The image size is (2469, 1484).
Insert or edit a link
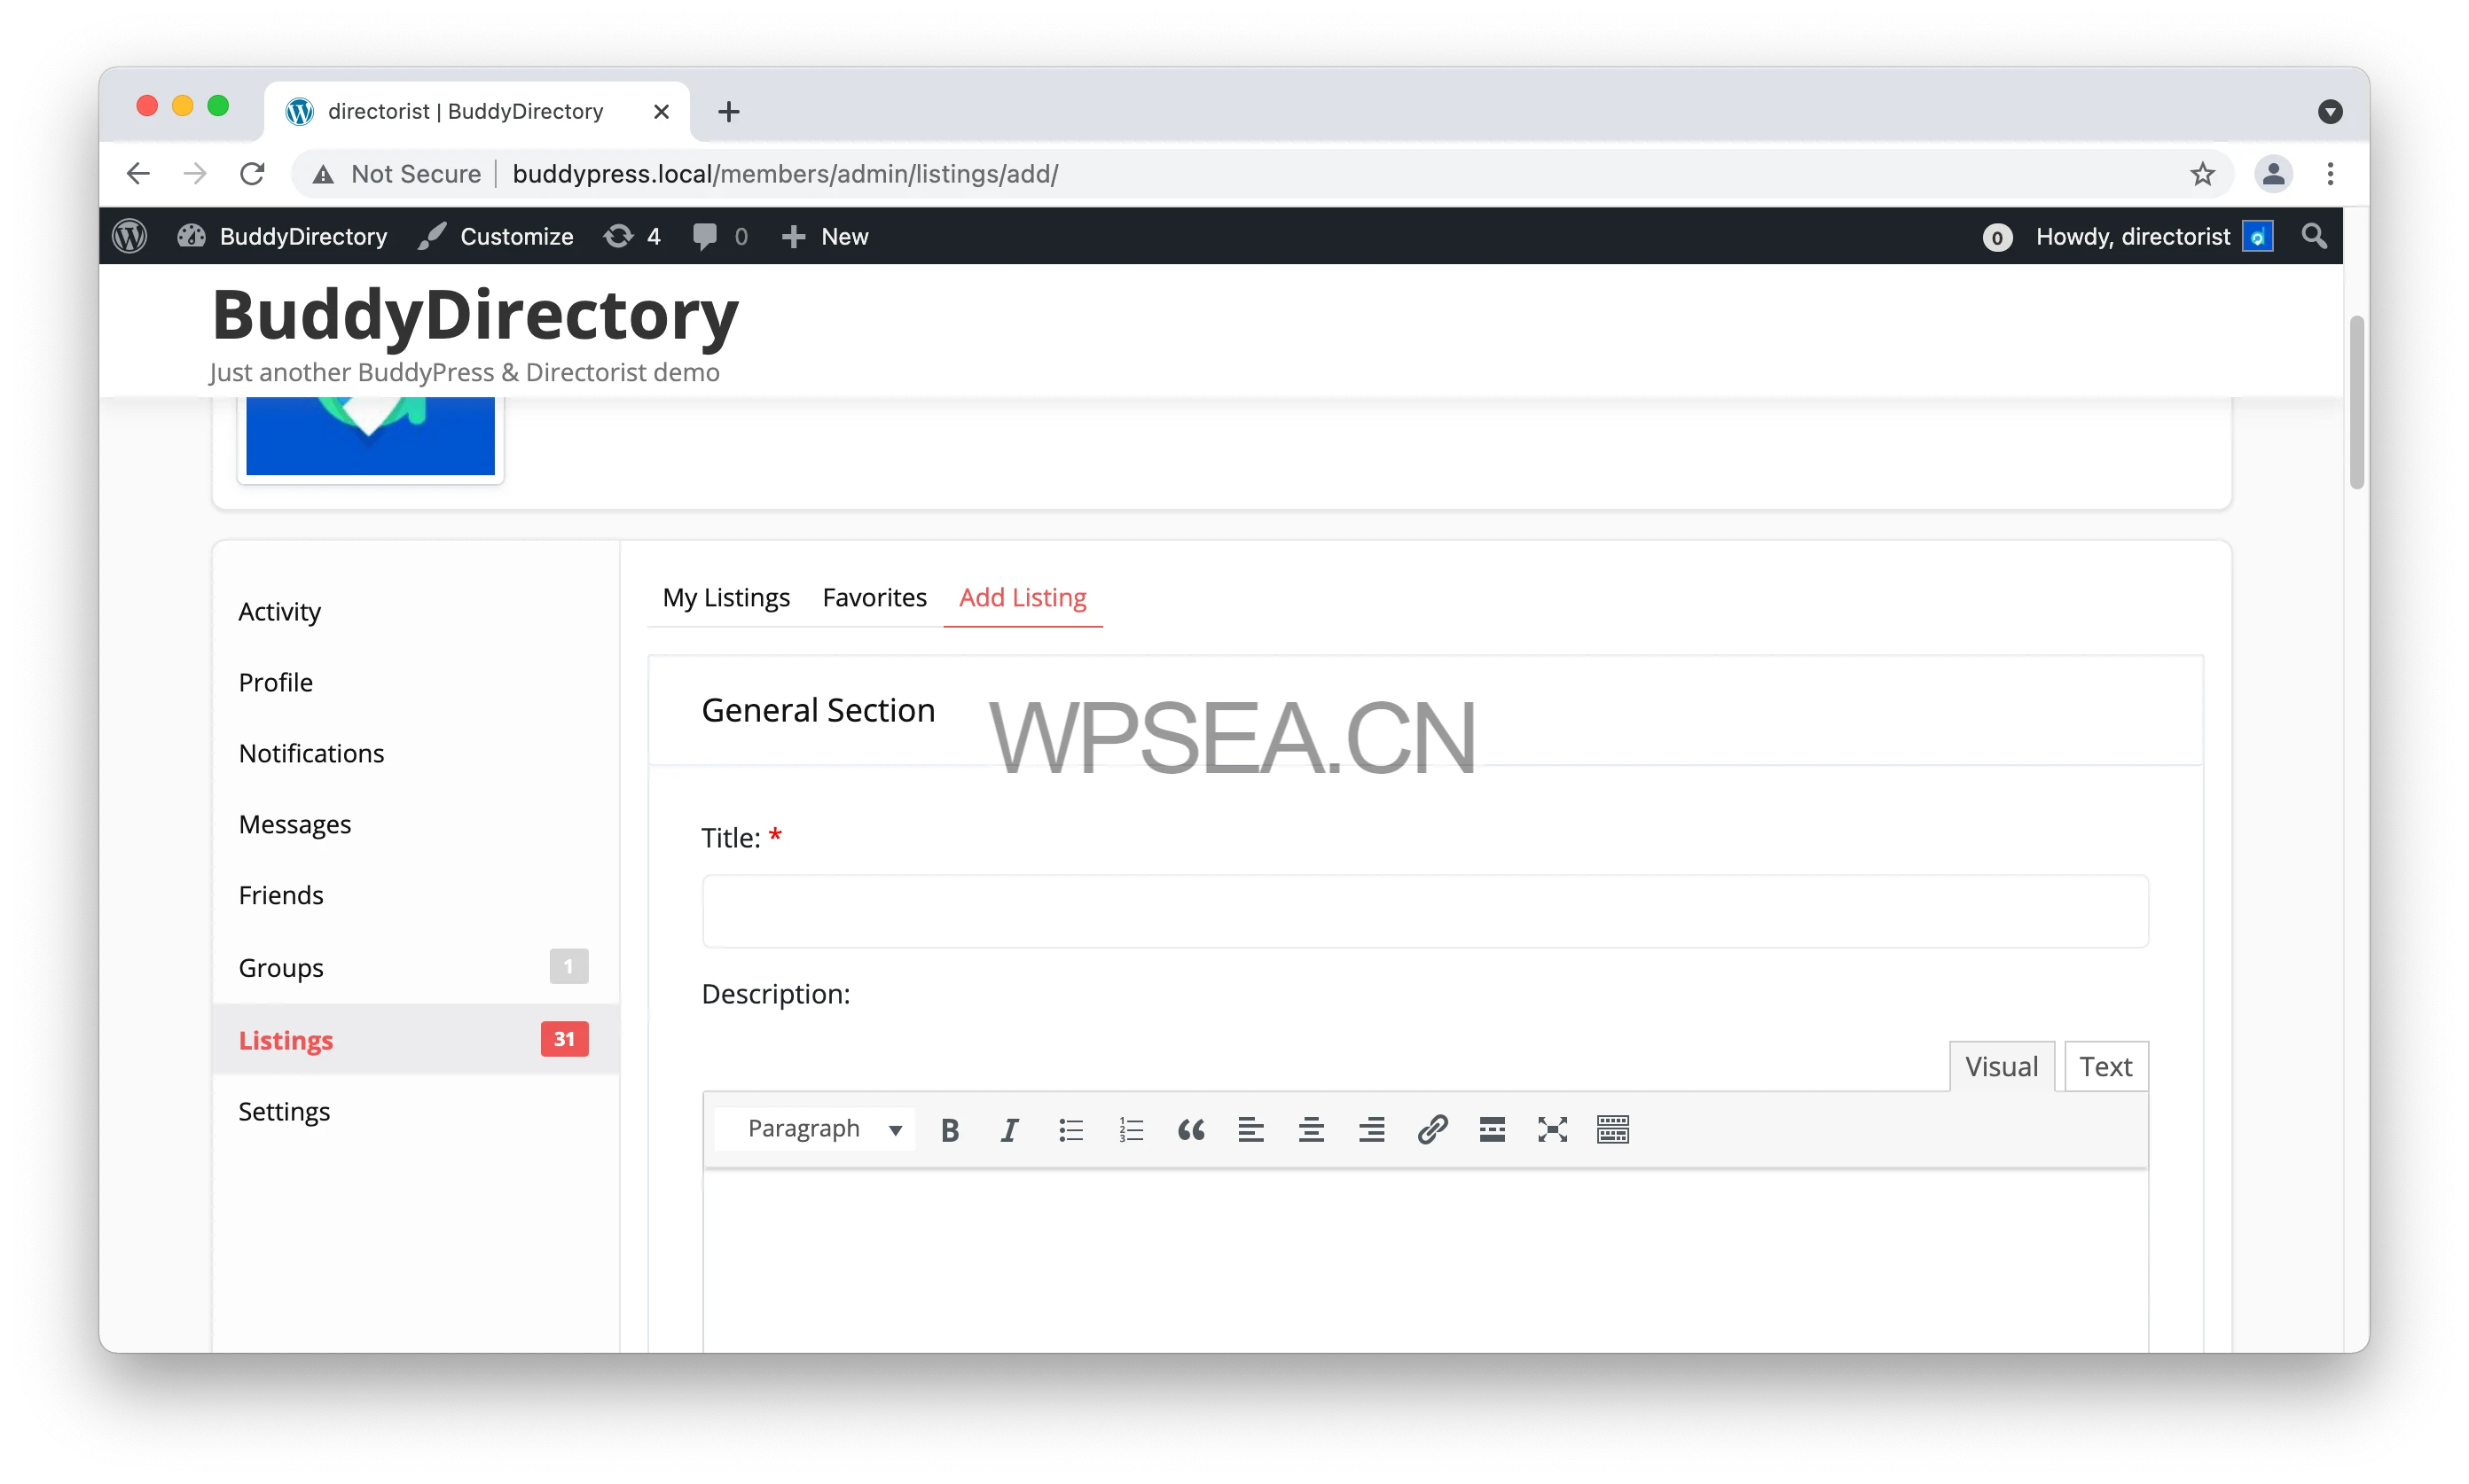1431,1130
